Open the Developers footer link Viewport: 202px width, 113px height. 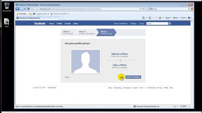[x=127, y=88]
